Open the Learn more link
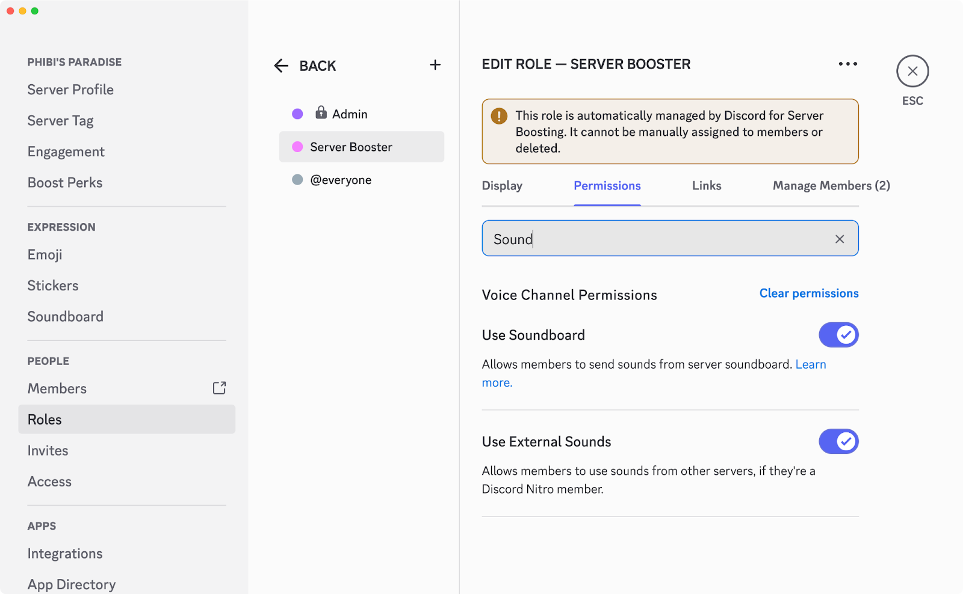This screenshot has width=963, height=594. pyautogui.click(x=811, y=364)
